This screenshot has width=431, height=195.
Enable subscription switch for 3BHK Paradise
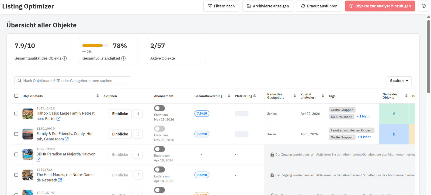click(159, 149)
